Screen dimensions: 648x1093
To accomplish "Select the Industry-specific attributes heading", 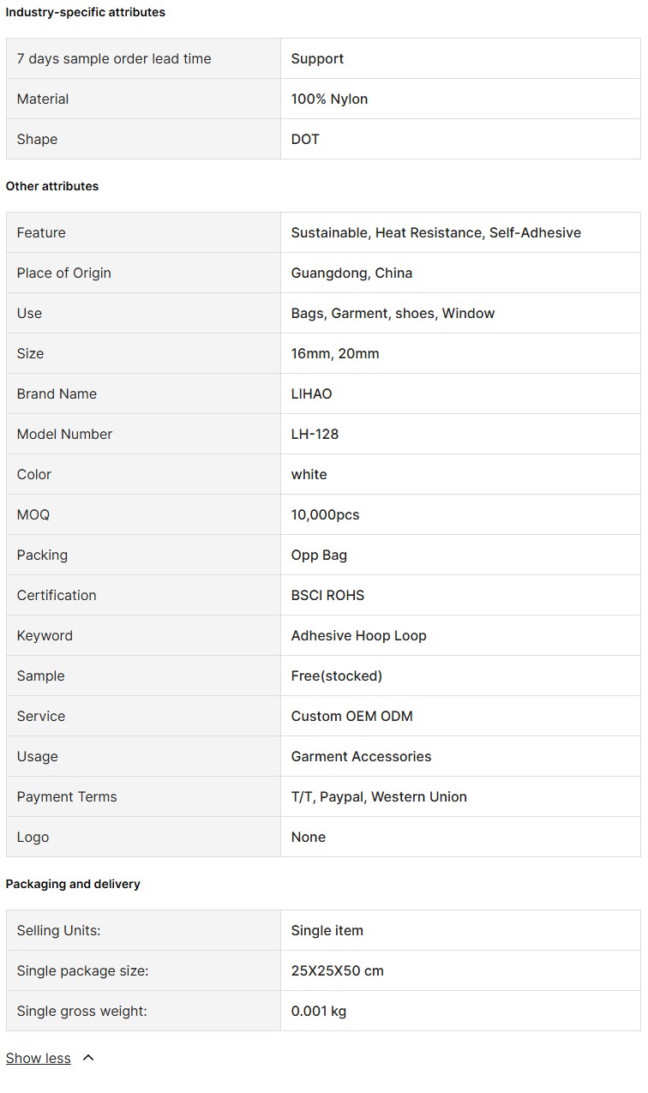I will 86,12.
